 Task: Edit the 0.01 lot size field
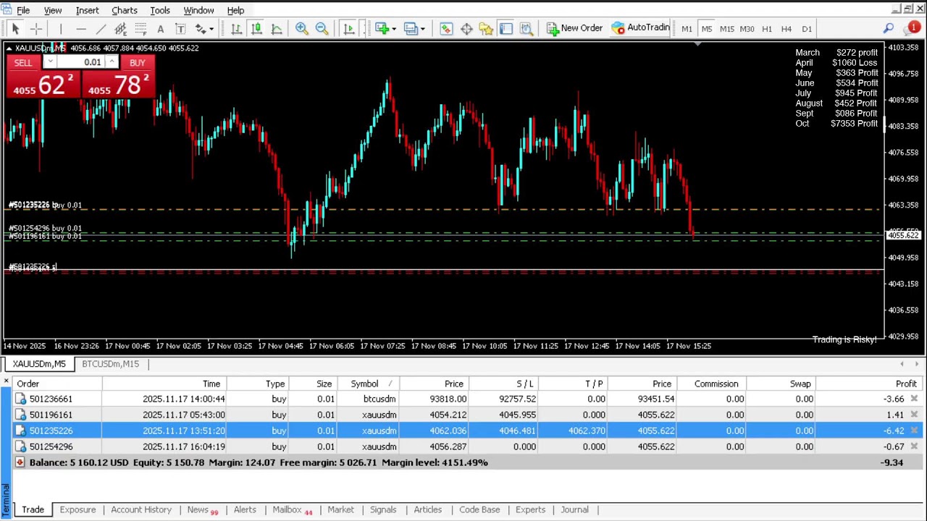pos(80,63)
